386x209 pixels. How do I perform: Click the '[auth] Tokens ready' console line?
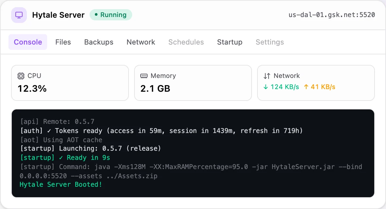click(x=162, y=131)
